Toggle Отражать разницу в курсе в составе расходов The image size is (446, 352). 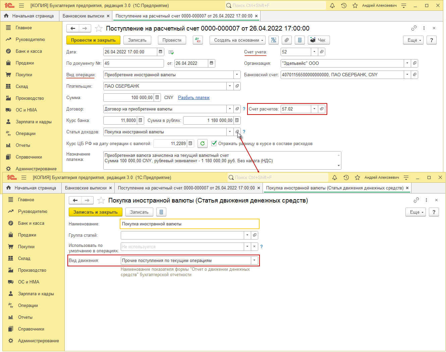[214, 143]
